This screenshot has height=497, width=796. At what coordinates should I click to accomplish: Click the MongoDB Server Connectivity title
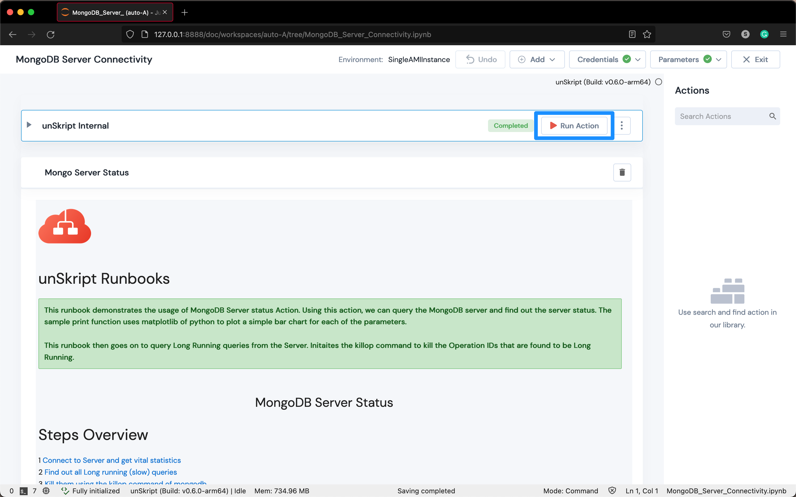(84, 59)
